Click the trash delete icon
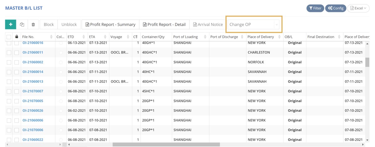The image size is (375, 147). (33, 24)
